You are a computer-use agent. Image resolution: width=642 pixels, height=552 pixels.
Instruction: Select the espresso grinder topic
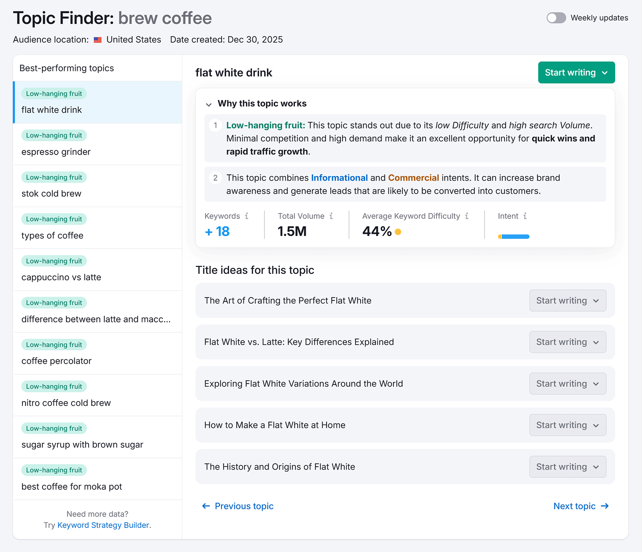(x=97, y=145)
